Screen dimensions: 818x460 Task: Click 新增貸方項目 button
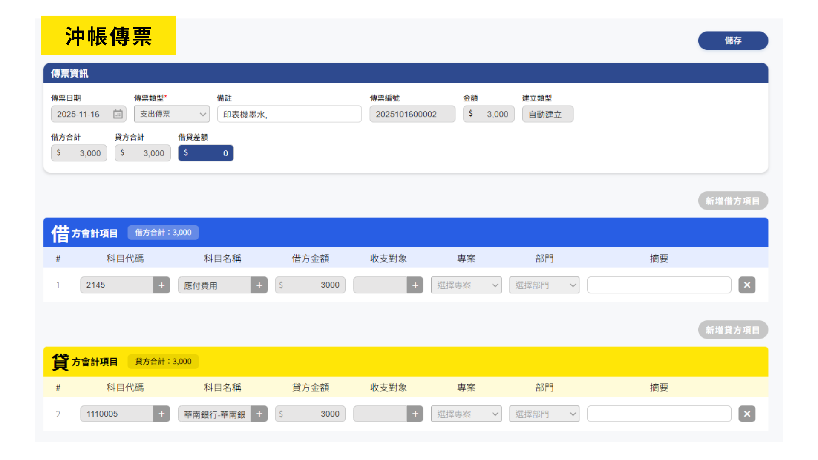point(732,330)
